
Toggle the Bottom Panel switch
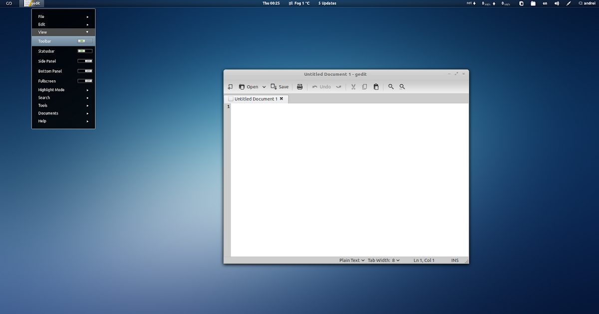[85, 71]
